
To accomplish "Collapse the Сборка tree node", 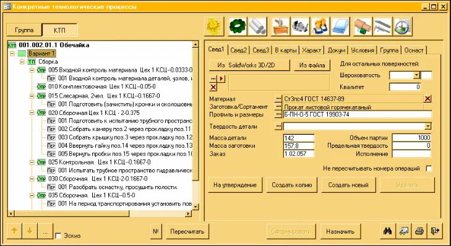I will [x=22, y=62].
